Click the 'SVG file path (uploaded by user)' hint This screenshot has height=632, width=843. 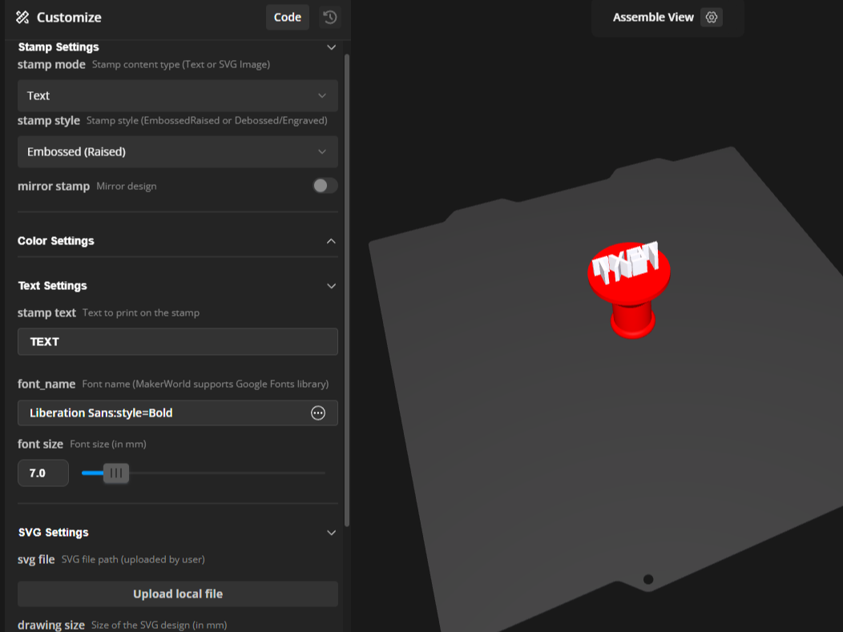click(x=133, y=559)
